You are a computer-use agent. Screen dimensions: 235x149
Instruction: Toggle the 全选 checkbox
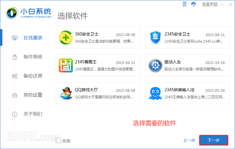58,140
